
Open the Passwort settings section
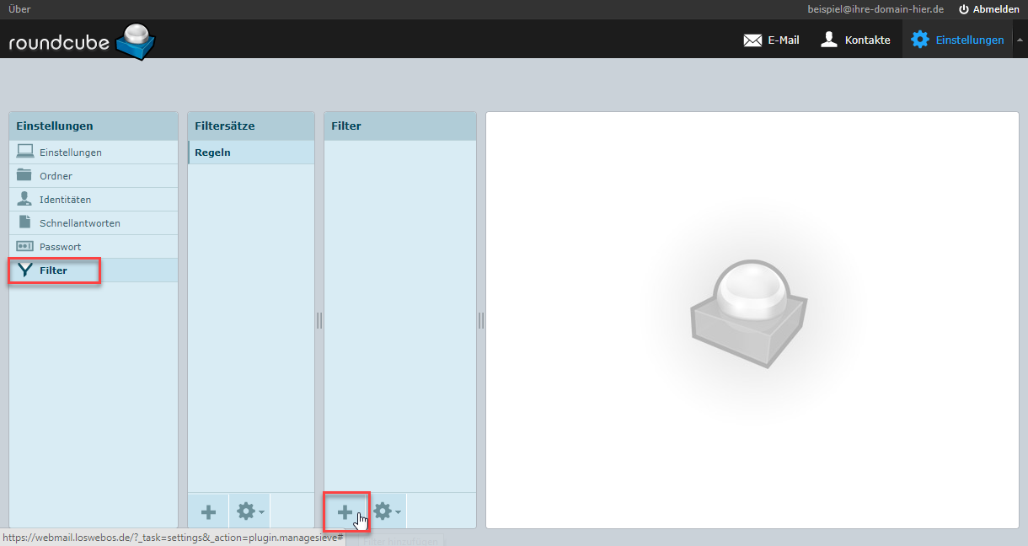(x=60, y=247)
